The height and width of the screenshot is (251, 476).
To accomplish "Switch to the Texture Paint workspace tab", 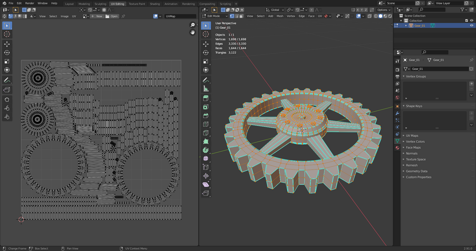I will click(137, 4).
